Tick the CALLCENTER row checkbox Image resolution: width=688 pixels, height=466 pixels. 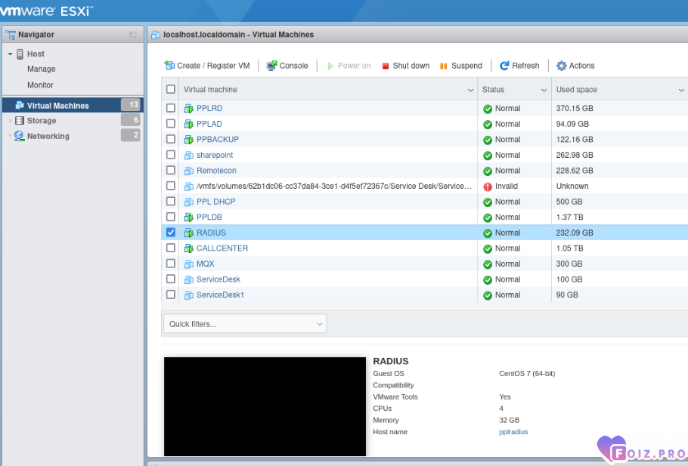coord(171,248)
